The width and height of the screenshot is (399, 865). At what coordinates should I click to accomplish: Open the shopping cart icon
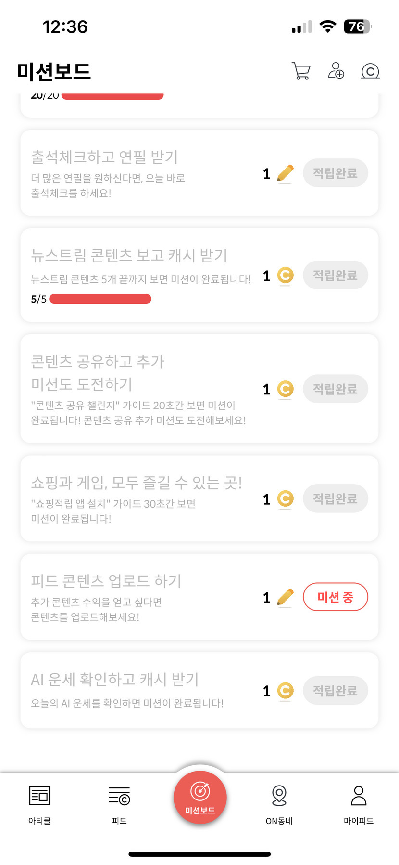pos(301,71)
